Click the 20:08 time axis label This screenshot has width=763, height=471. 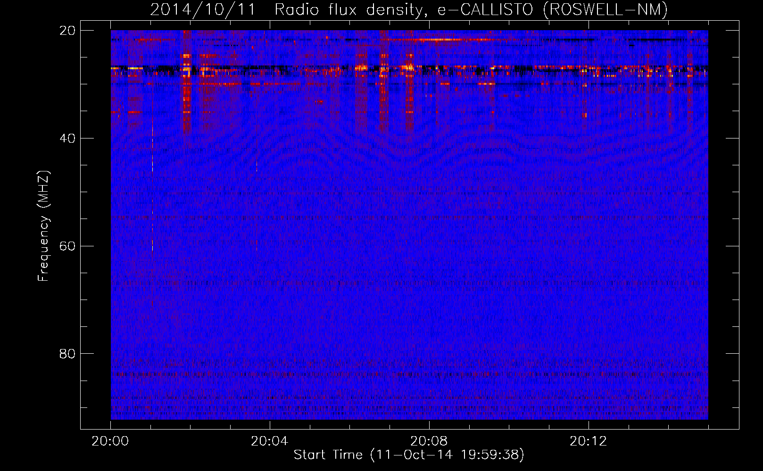[429, 441]
